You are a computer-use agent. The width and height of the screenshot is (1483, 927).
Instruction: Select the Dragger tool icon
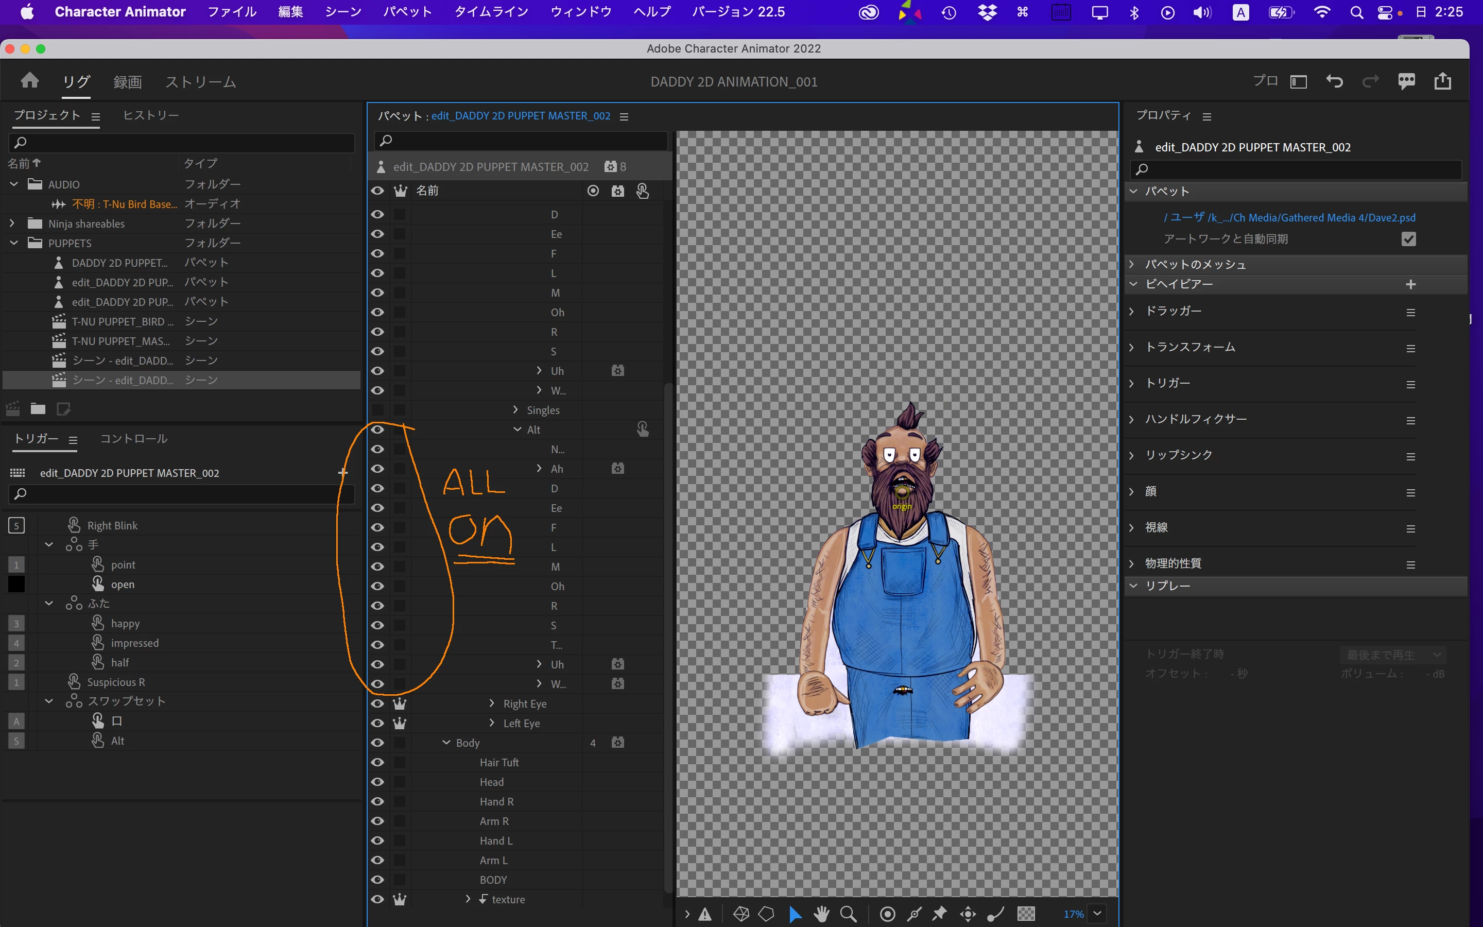pyautogui.click(x=968, y=914)
